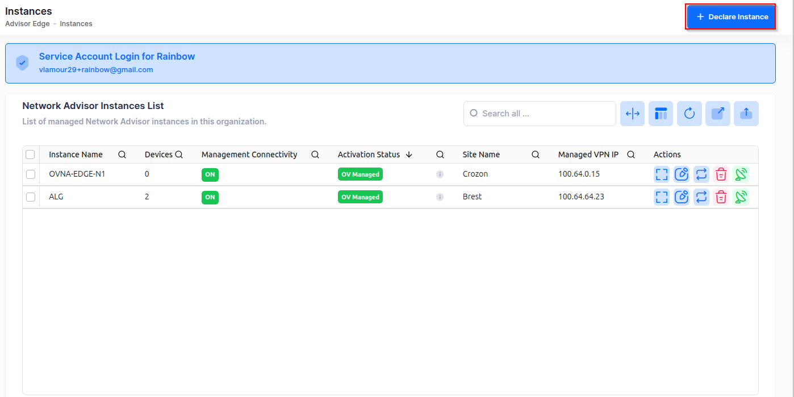Image resolution: width=794 pixels, height=397 pixels.
Task: Click the Crozon site name cell
Action: tap(475, 174)
